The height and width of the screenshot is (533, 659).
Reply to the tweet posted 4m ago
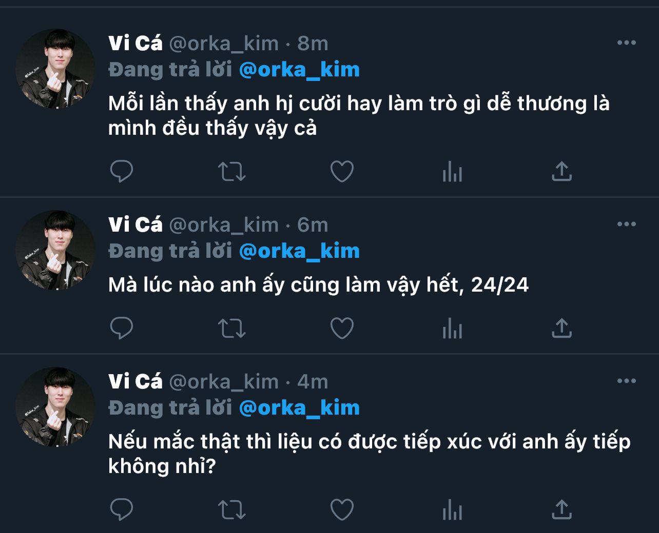pos(122,510)
